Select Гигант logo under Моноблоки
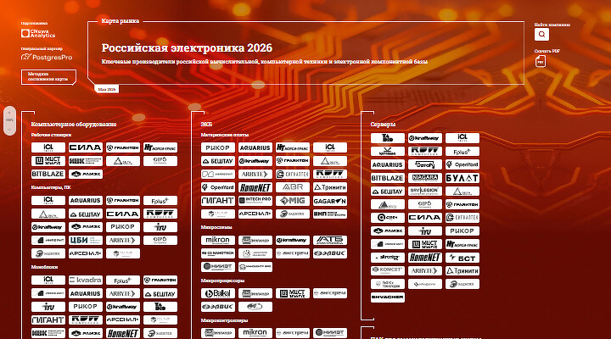Viewport: 611px width, 339px height. (x=48, y=320)
